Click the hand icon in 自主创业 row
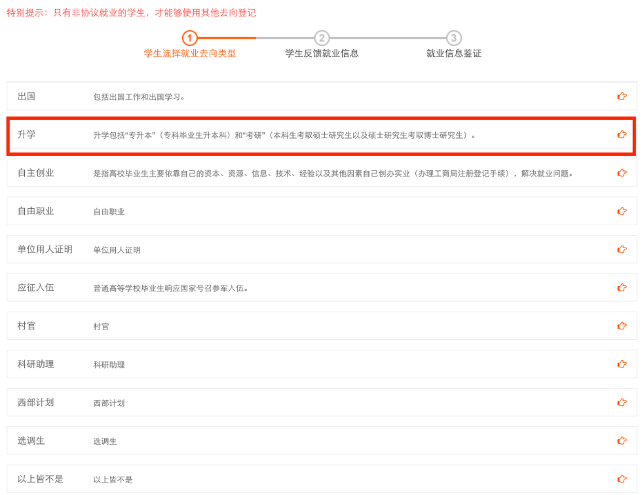The height and width of the screenshot is (495, 642). point(622,173)
